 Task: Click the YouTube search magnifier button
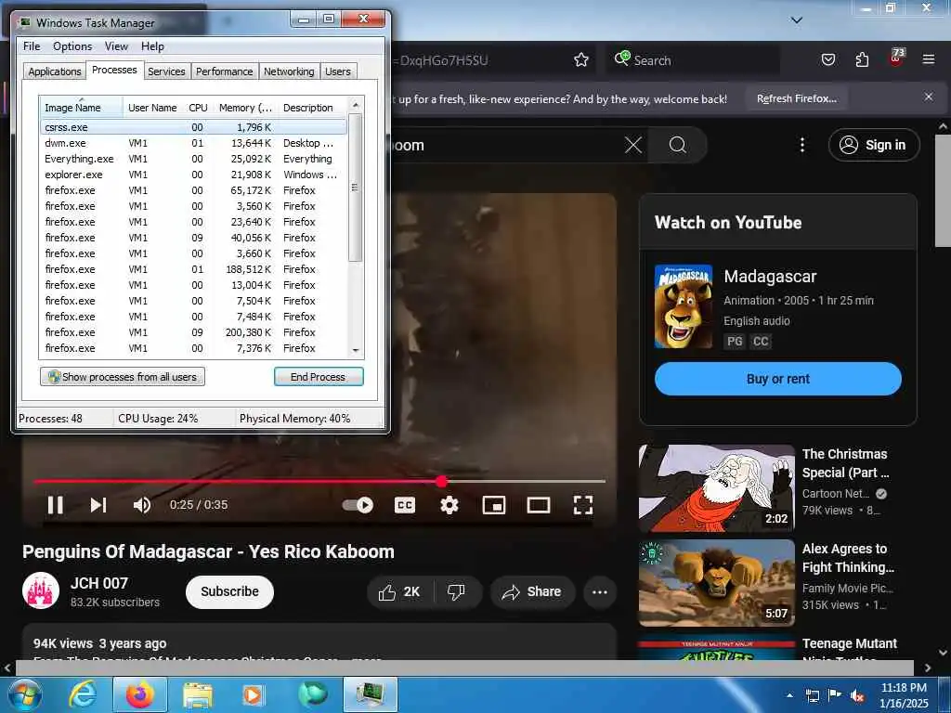coord(677,145)
